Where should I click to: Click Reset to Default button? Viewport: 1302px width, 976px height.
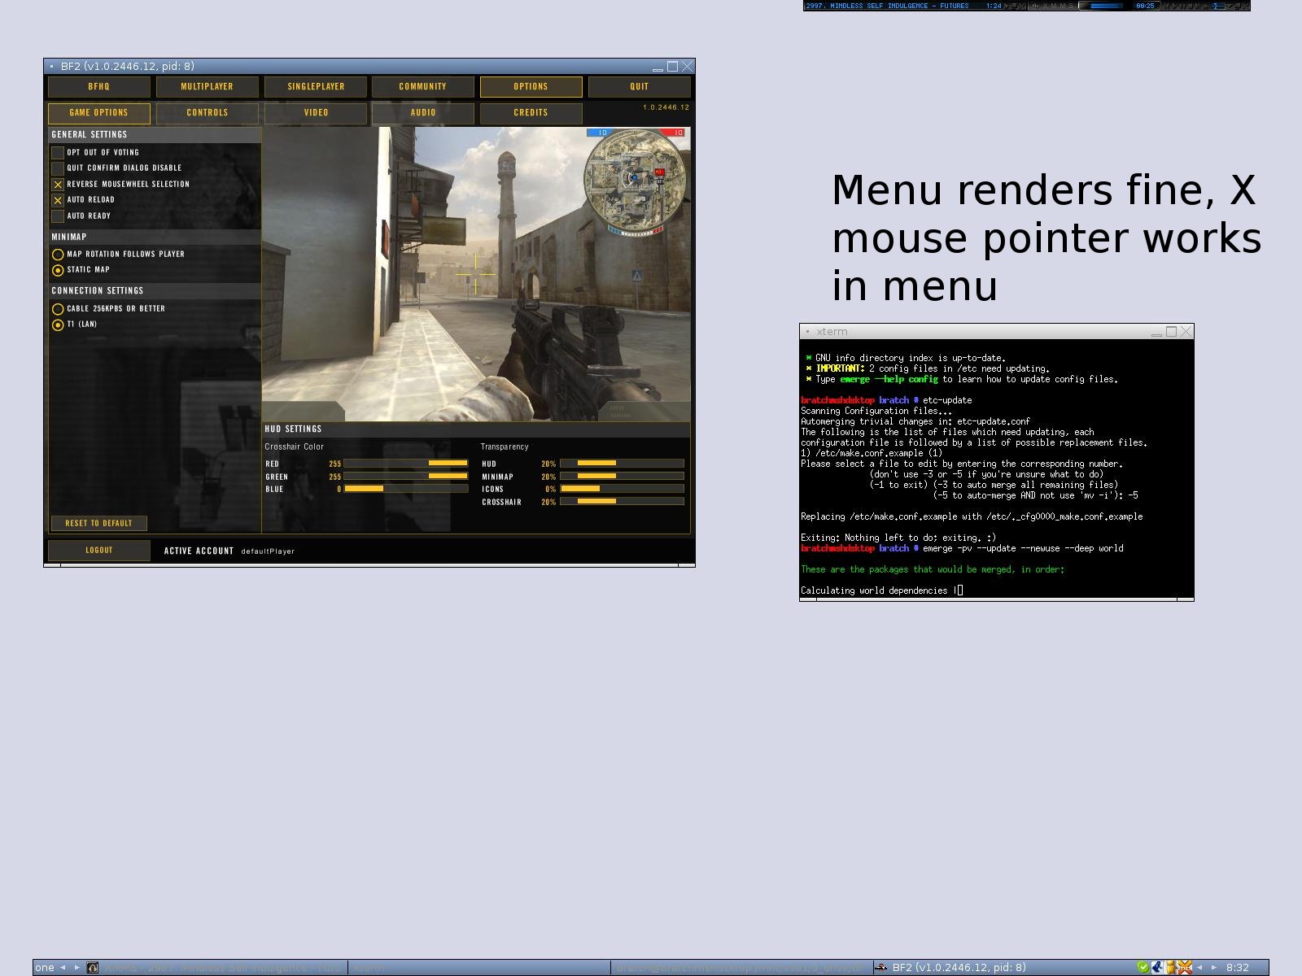(98, 523)
